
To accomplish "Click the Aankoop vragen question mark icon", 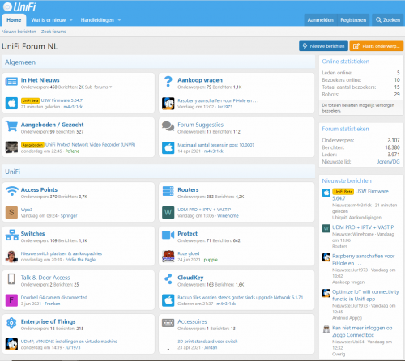I will [168, 81].
